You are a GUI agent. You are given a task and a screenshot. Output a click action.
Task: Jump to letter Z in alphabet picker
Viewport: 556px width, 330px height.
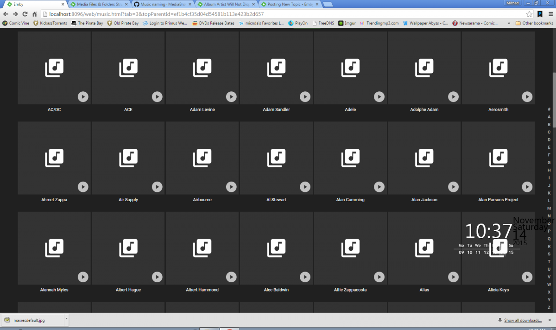coord(549,307)
